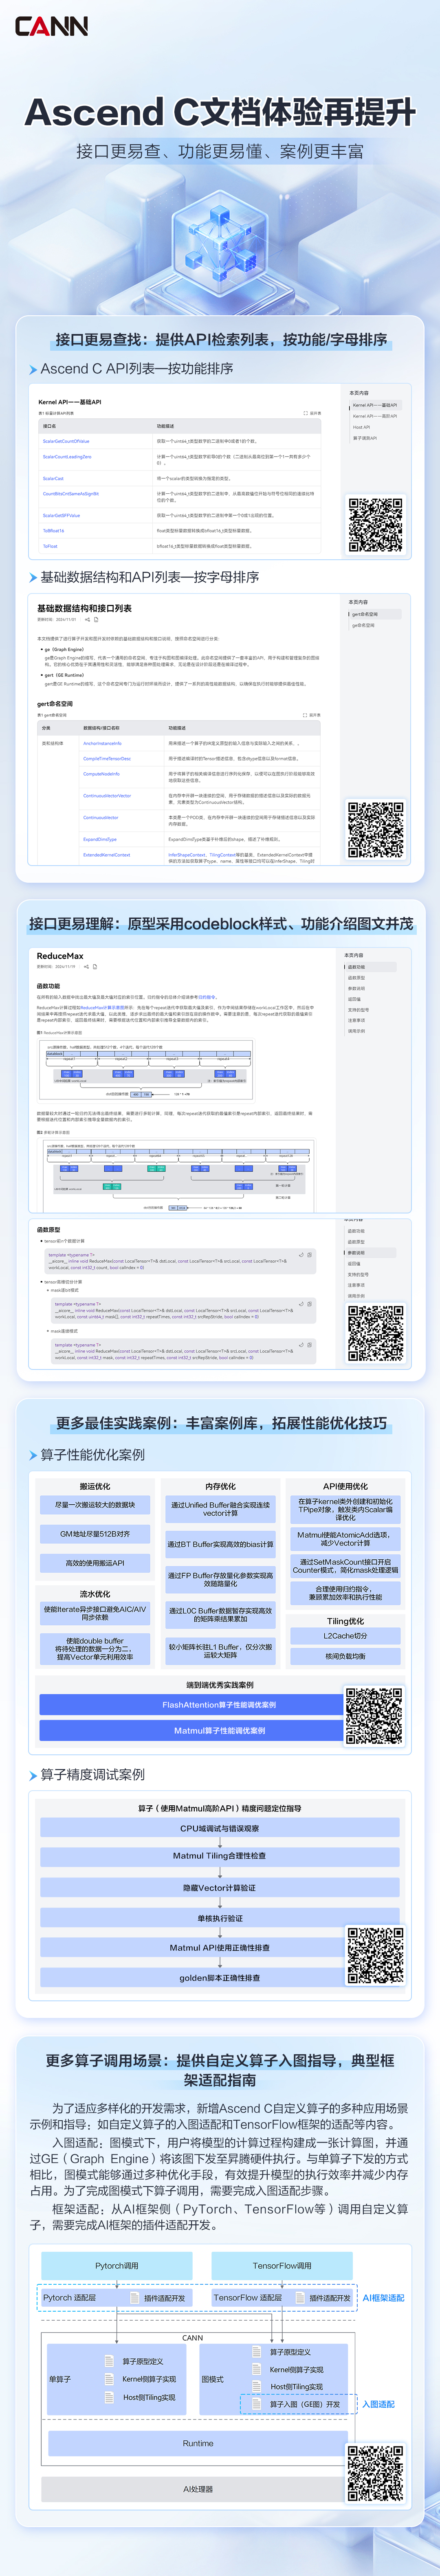Click document icon for 单算子 Kernel侧算子实现
This screenshot has height=2576, width=440.
click(110, 2379)
